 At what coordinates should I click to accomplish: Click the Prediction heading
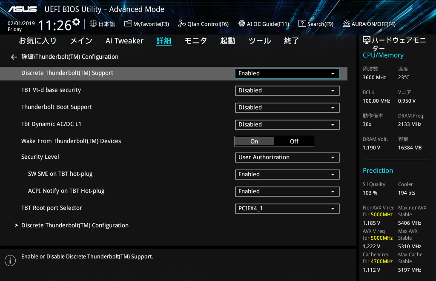(378, 170)
